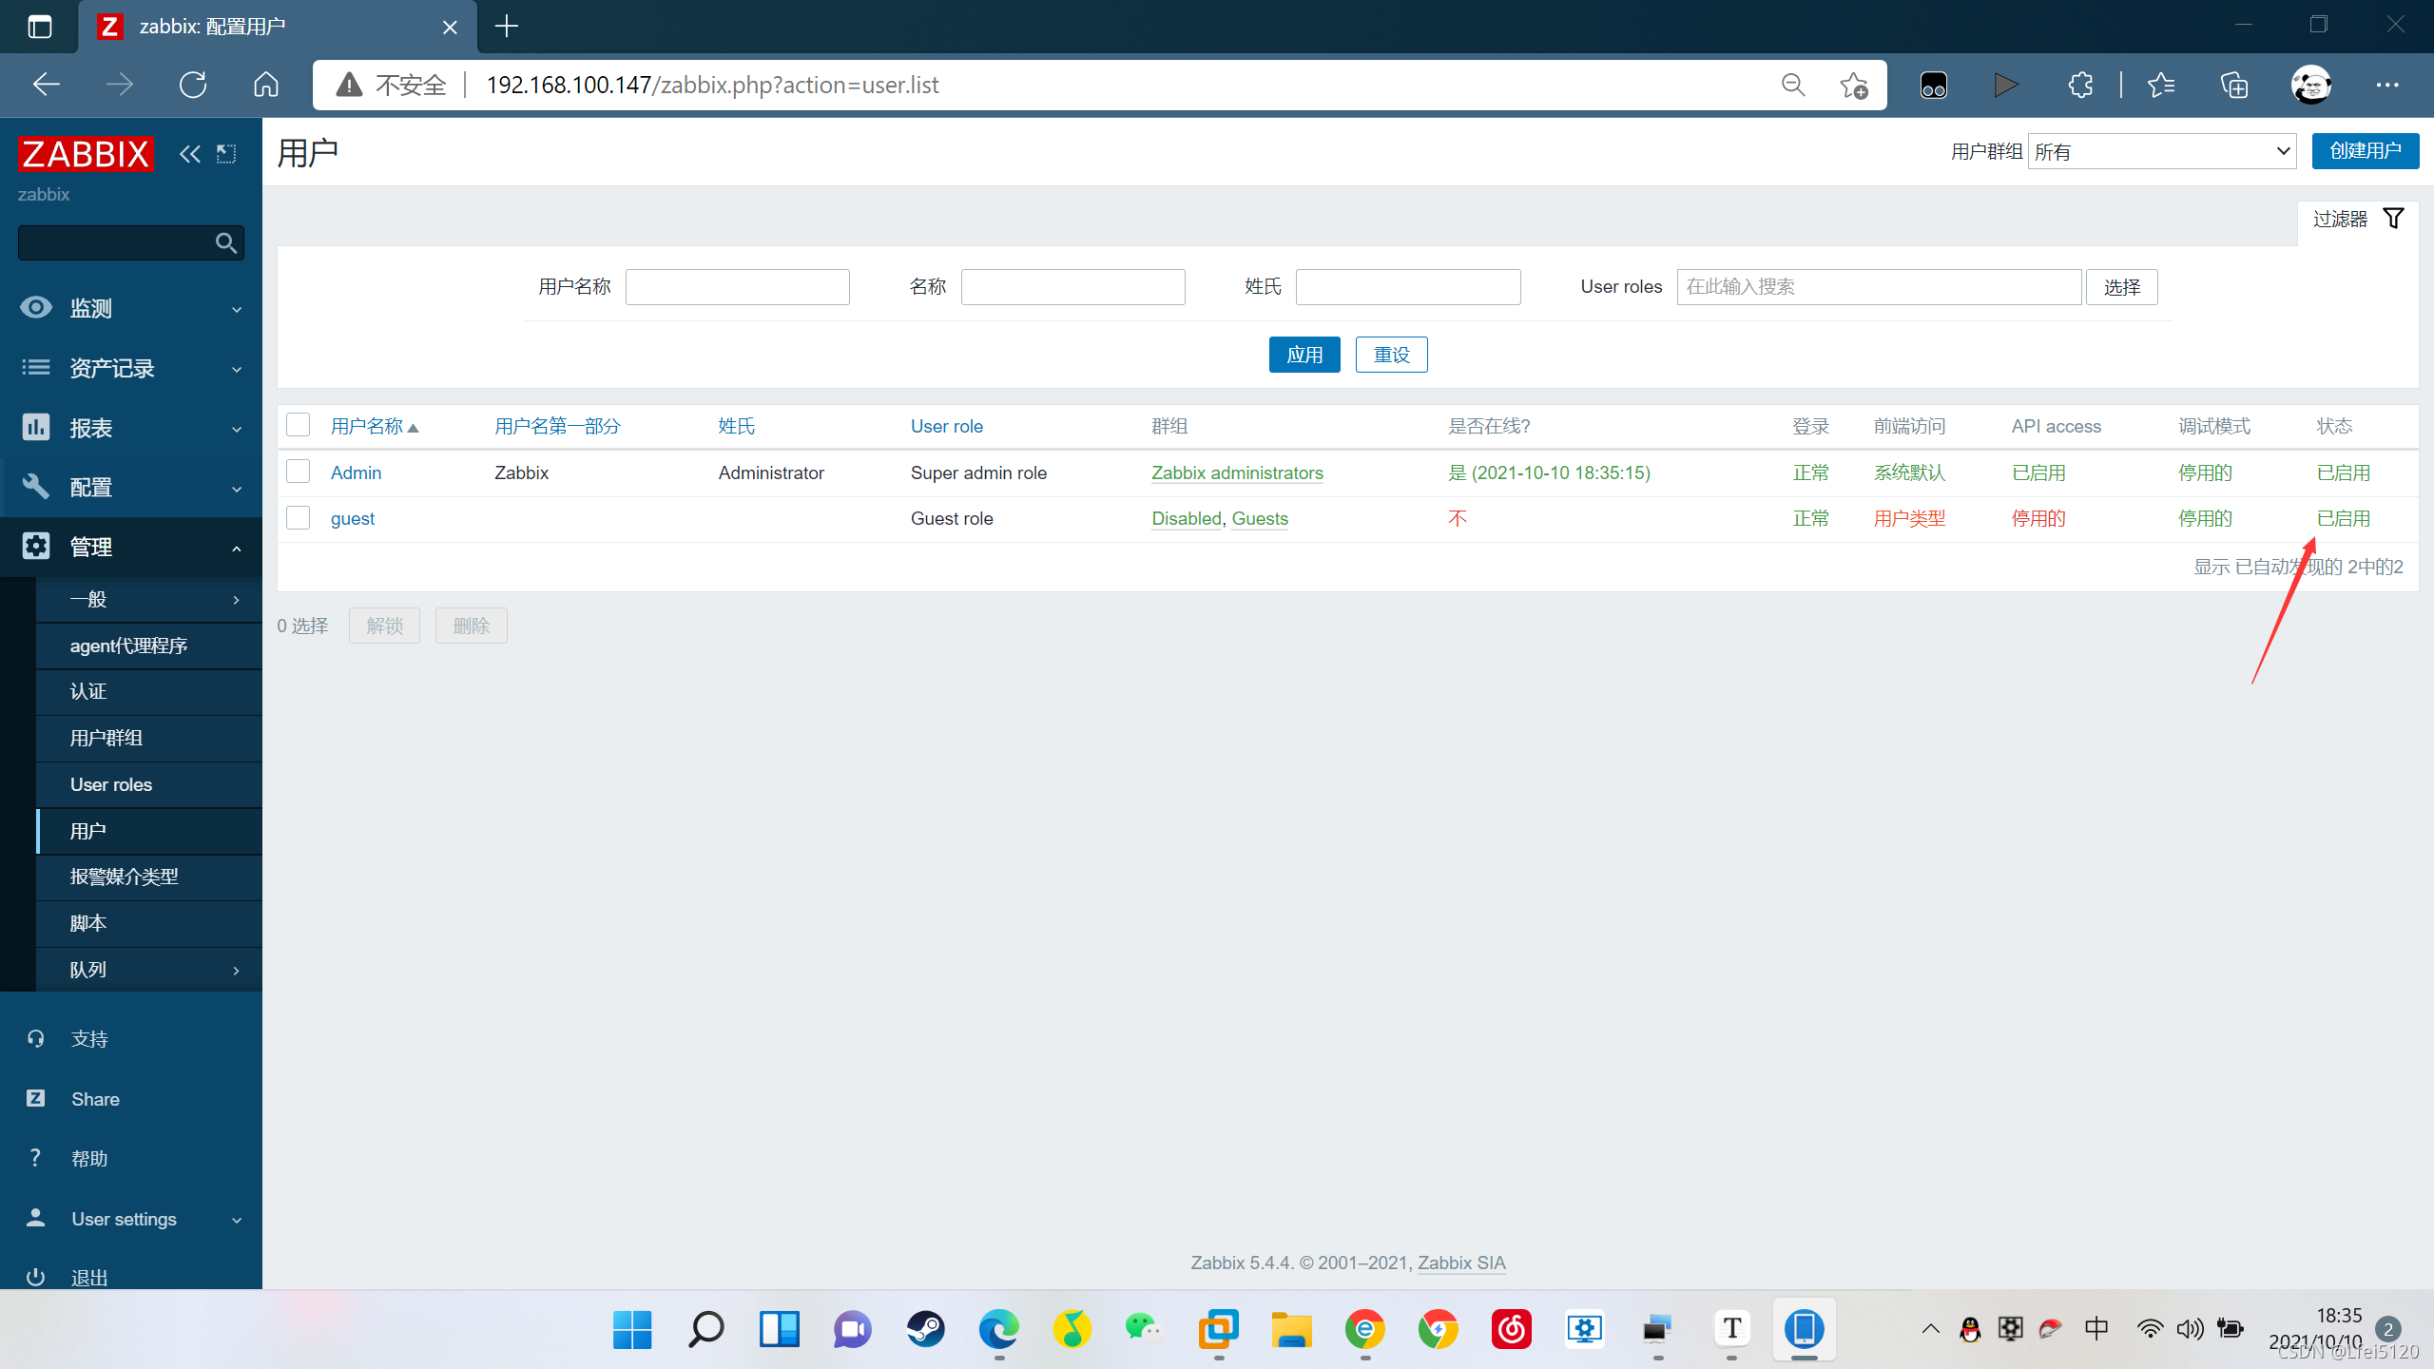Open the Admin user link
The height and width of the screenshot is (1369, 2434).
pyautogui.click(x=356, y=472)
